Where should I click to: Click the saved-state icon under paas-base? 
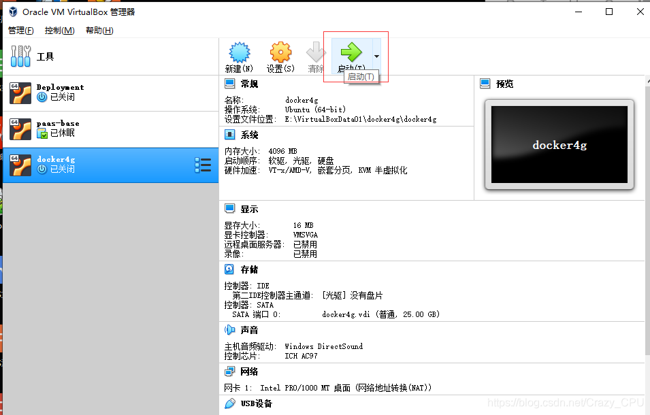(42, 133)
